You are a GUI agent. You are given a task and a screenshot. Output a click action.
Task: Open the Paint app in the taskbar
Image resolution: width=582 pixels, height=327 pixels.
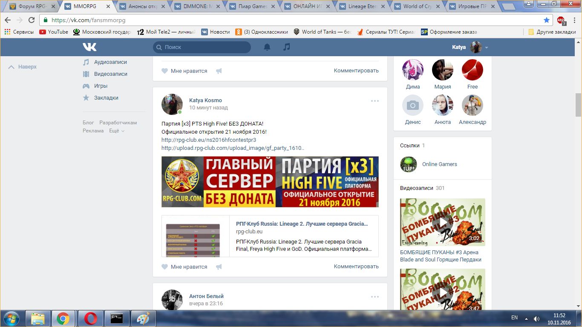point(143,318)
